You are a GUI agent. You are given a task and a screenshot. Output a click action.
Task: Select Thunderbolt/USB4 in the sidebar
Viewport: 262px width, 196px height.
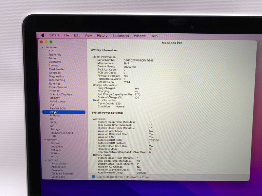click(62, 133)
